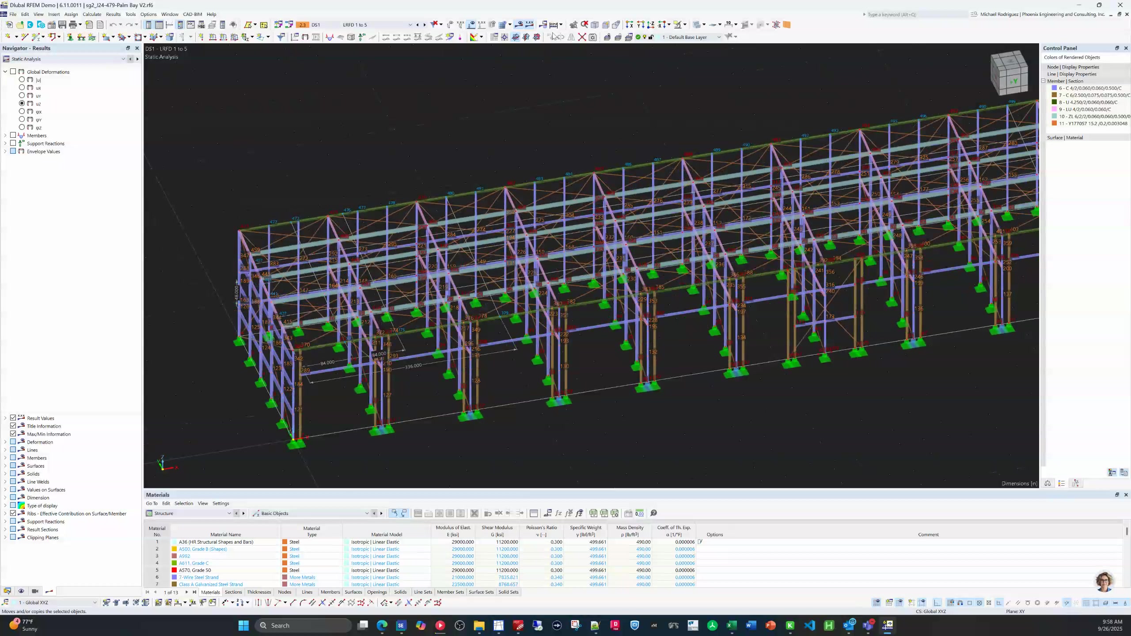Toggle the Envelope Values checkbox
The width and height of the screenshot is (1131, 636).
pos(13,151)
